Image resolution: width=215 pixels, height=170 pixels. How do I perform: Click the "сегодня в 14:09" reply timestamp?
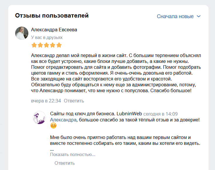coord(161,114)
